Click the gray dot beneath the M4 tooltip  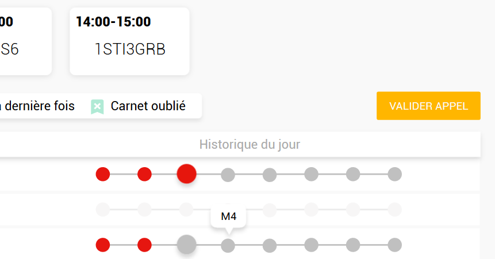[x=228, y=246]
